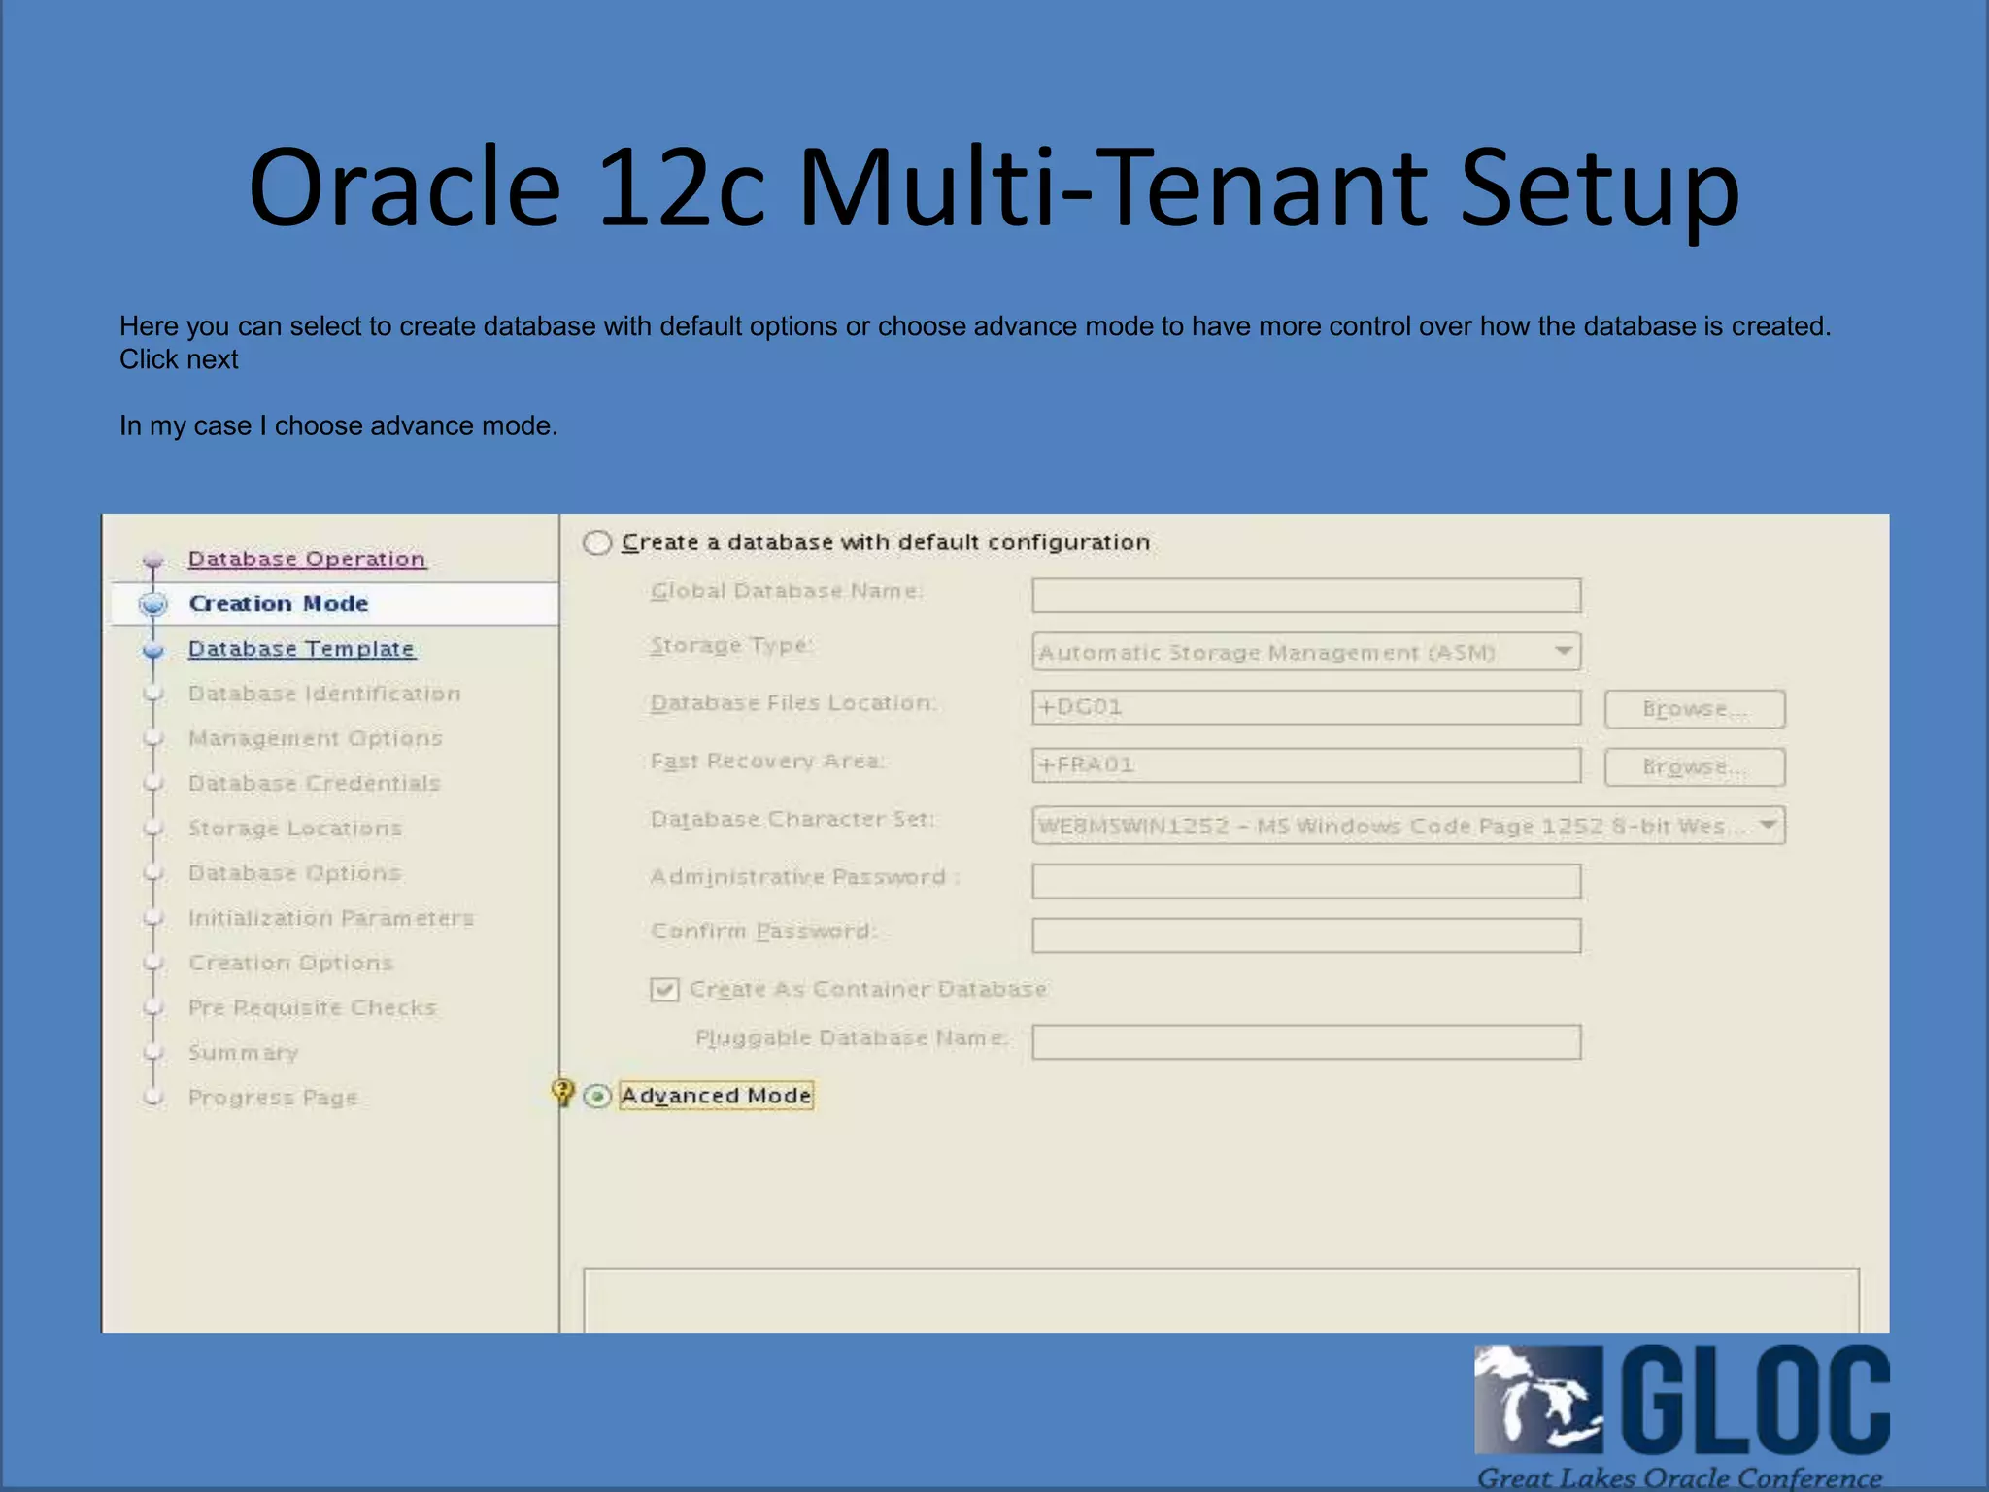Image resolution: width=1989 pixels, height=1492 pixels.
Task: Click the Database Template step marker icon
Action: point(152,649)
